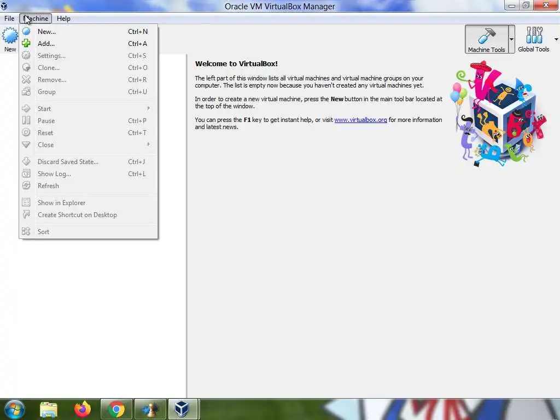Expand the Global Tools dropdown arrow
The height and width of the screenshot is (420, 560).
(x=556, y=39)
